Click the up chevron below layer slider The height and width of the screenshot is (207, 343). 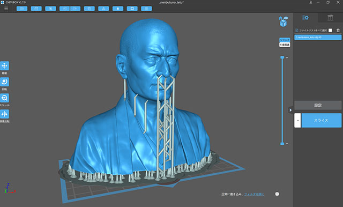tap(287, 144)
